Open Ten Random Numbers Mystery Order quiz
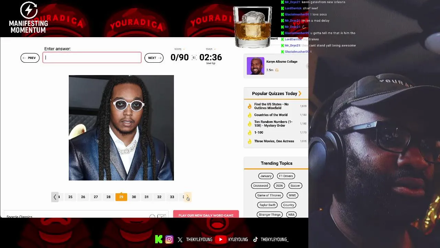Viewport: 440px width, 248px height. coord(273,124)
